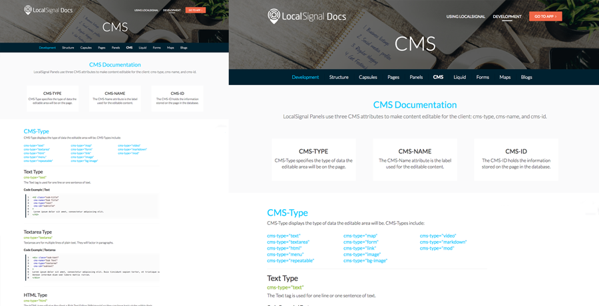Click the CMS-ID card in the enlarged view

coord(516,159)
